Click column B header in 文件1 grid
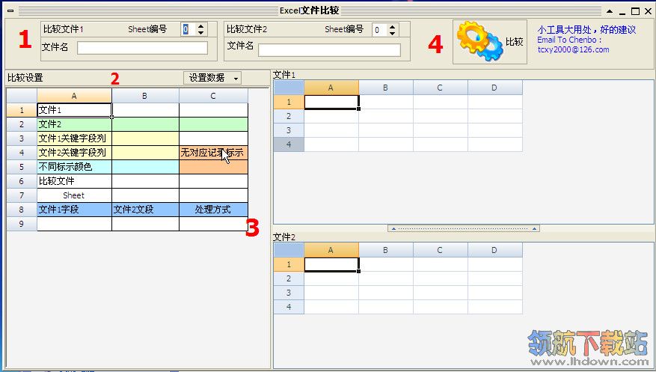 tap(386, 88)
